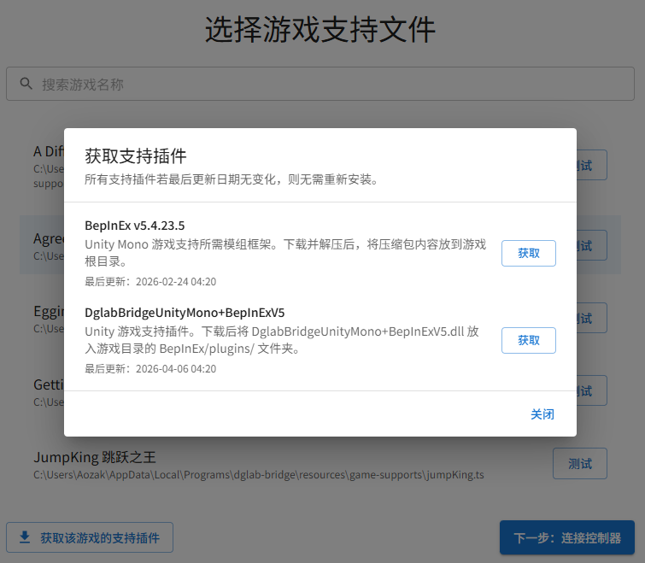Click 测试 button for JumpKing 跳跃之王
The width and height of the screenshot is (645, 563).
coord(579,463)
